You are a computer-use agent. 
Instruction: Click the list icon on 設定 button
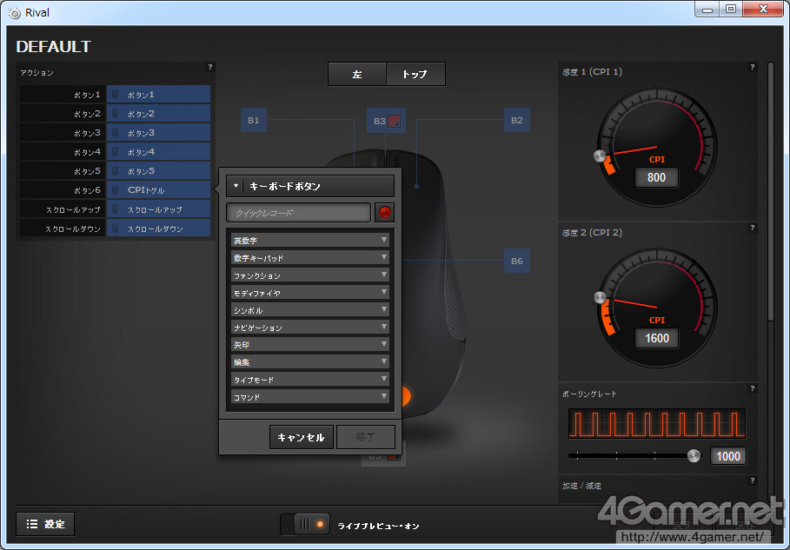32,524
